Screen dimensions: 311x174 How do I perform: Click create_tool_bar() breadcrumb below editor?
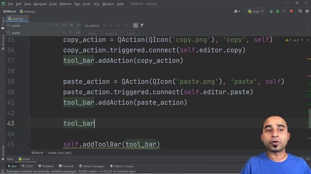(x=60, y=153)
